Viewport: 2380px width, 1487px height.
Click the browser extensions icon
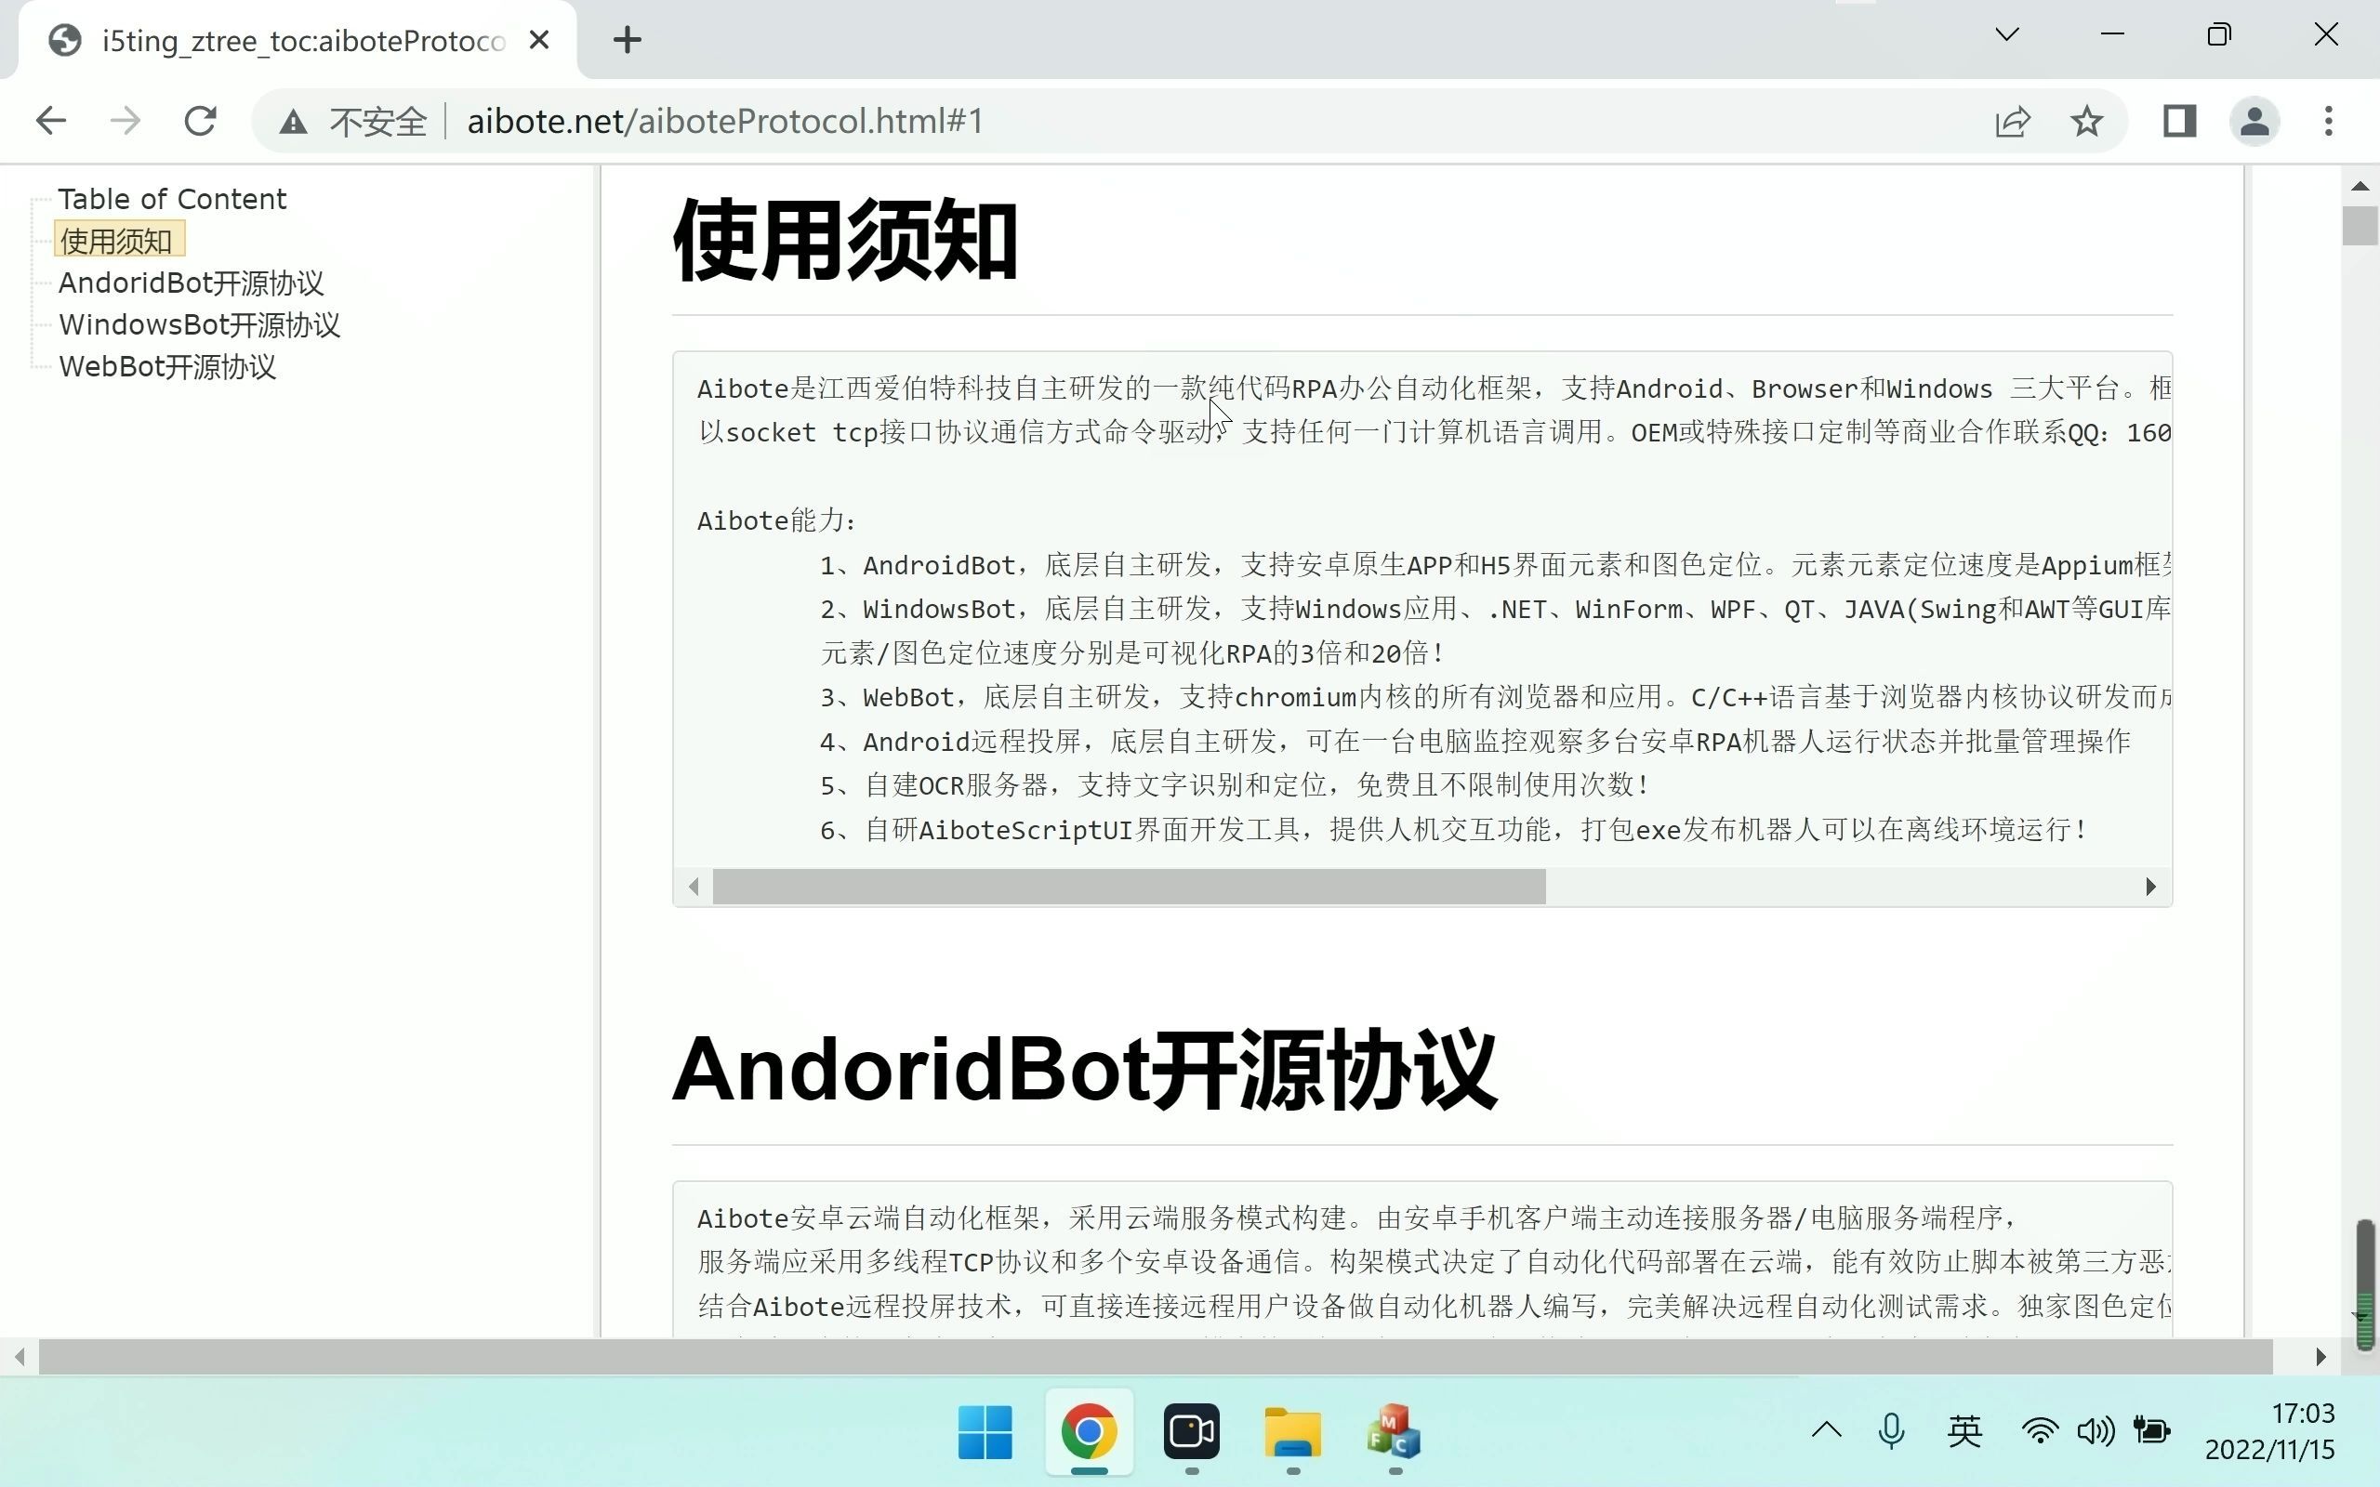(x=2179, y=120)
